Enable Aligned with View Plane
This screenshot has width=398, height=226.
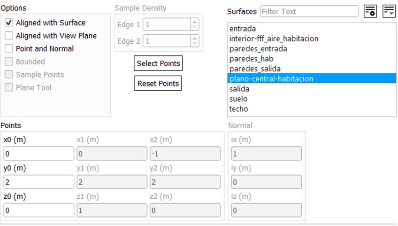pos(9,36)
